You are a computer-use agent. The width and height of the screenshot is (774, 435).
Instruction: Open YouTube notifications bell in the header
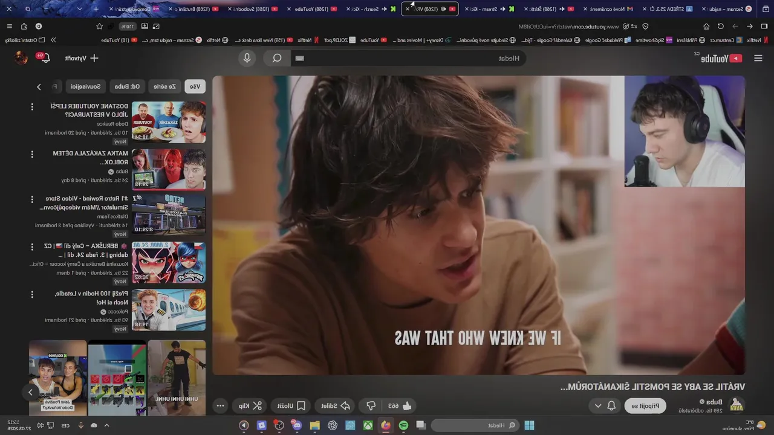tap(45, 57)
